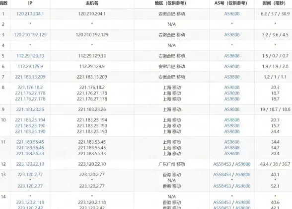Click IP link 223.120.2.118 in hop 14
The width and height of the screenshot is (292, 209).
coord(30,202)
